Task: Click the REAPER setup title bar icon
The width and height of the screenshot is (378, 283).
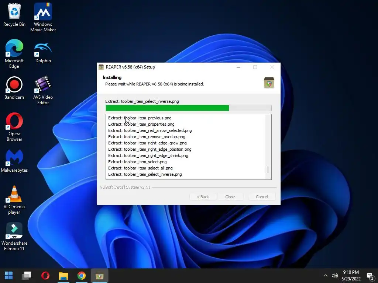Action: pyautogui.click(x=101, y=67)
